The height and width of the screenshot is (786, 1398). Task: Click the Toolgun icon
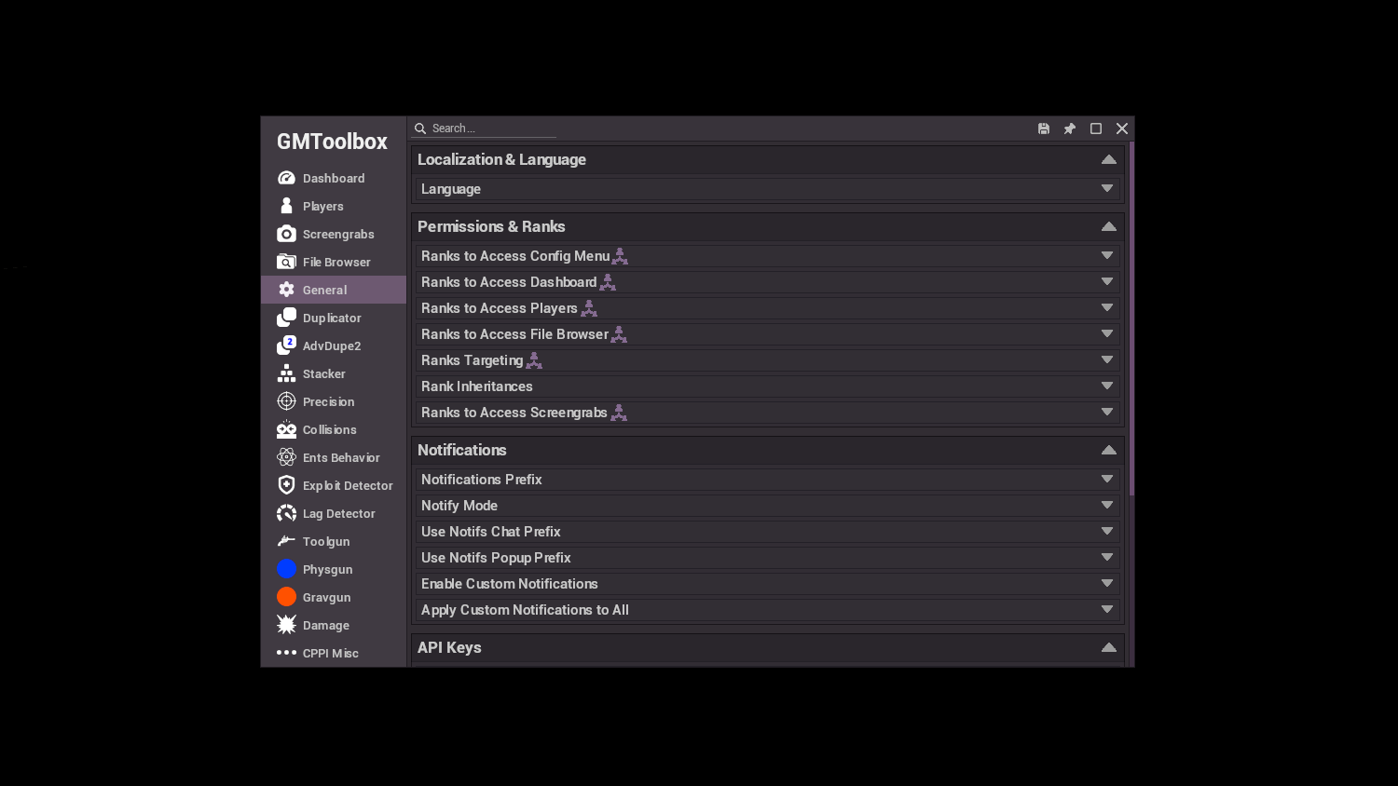tap(286, 541)
